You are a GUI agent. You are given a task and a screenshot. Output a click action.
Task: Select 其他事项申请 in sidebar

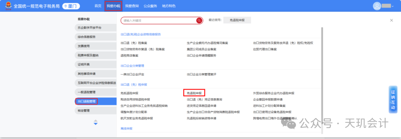click(96, 74)
